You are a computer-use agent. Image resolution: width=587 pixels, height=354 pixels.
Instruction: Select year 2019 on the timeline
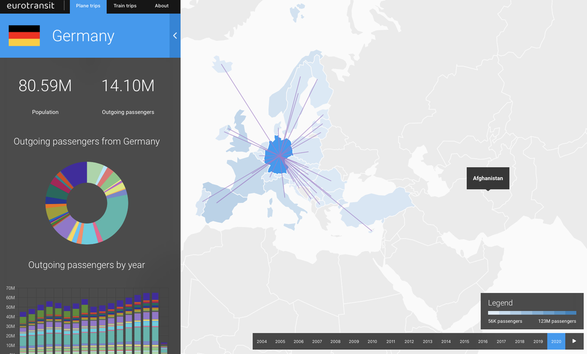[538, 341]
